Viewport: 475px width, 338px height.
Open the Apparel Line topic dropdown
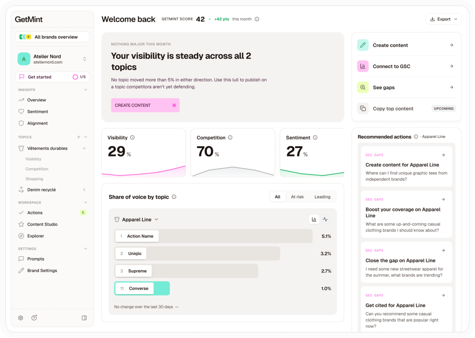136,220
